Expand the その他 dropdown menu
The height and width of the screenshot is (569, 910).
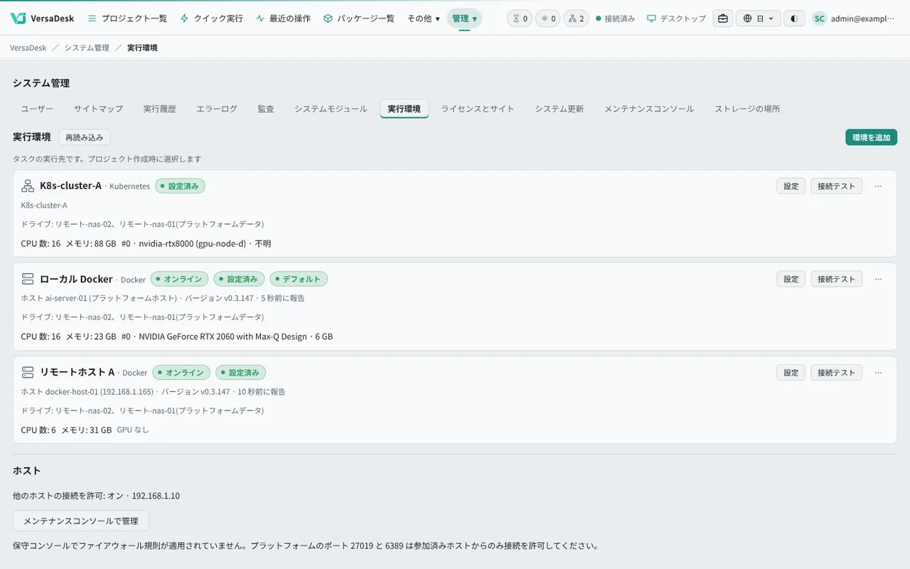pos(423,18)
